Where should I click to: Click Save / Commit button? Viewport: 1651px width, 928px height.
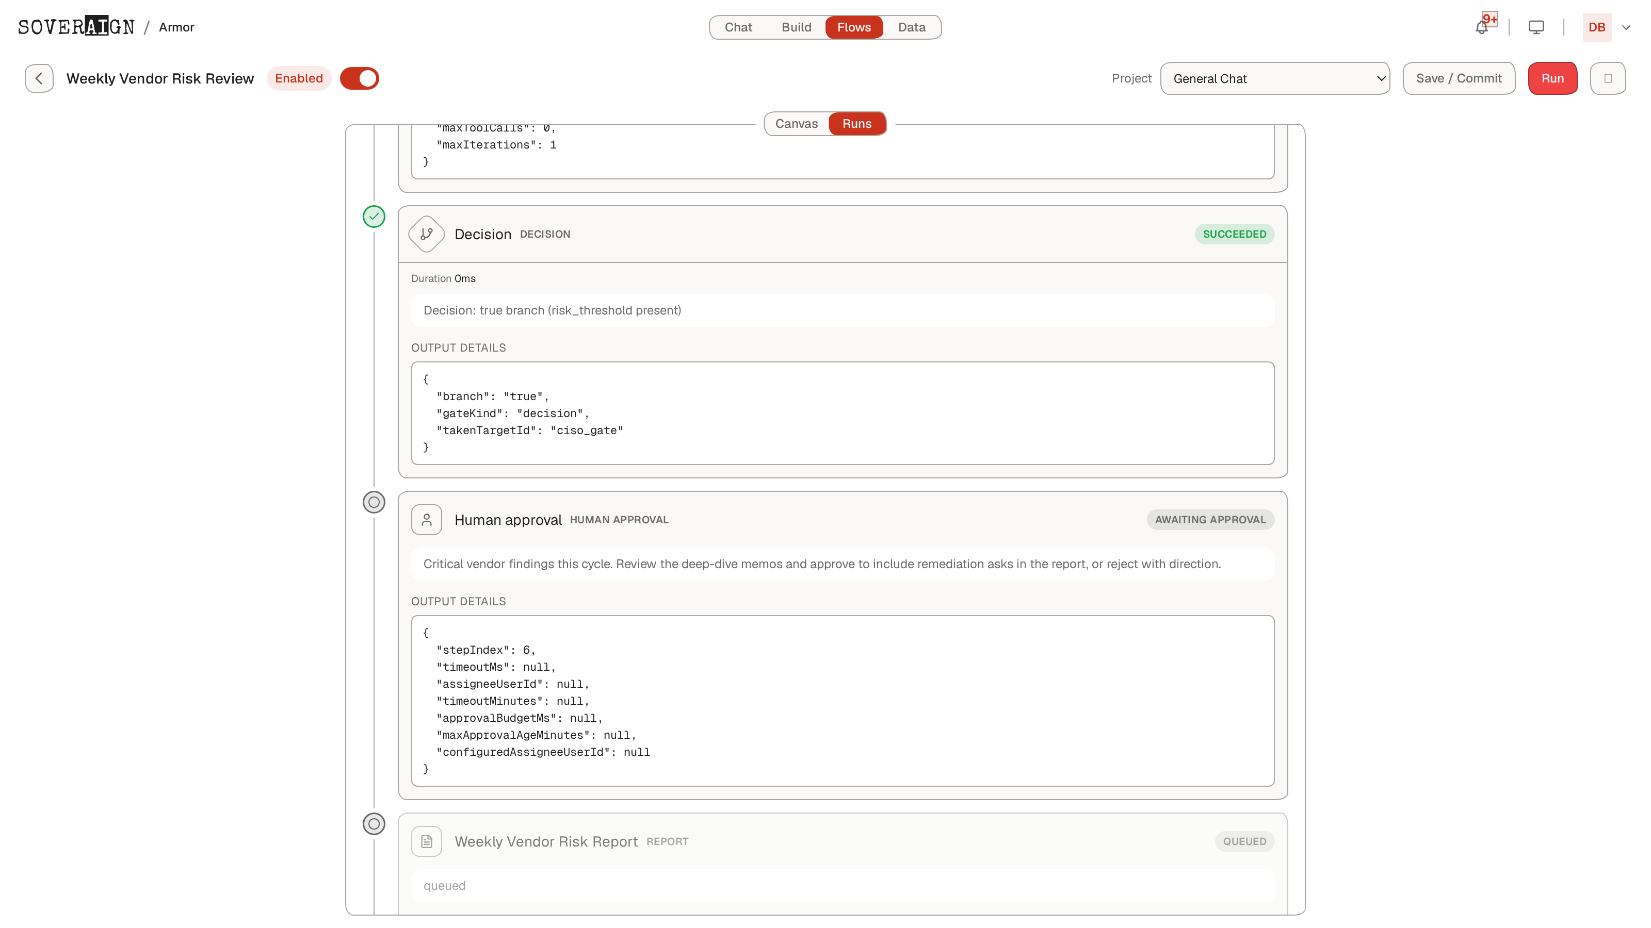click(x=1459, y=78)
